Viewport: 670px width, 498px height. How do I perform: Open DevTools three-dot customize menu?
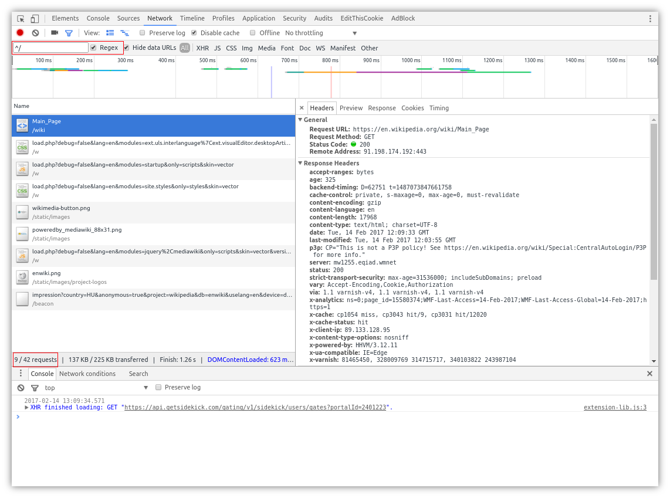pyautogui.click(x=650, y=18)
